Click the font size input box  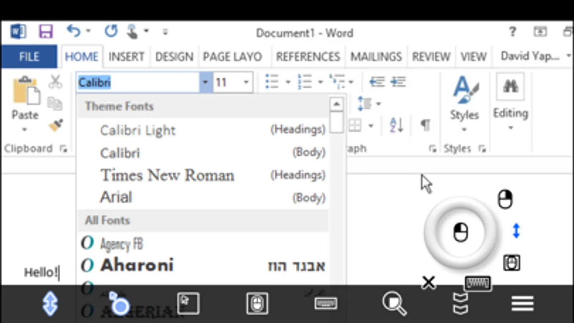(227, 82)
